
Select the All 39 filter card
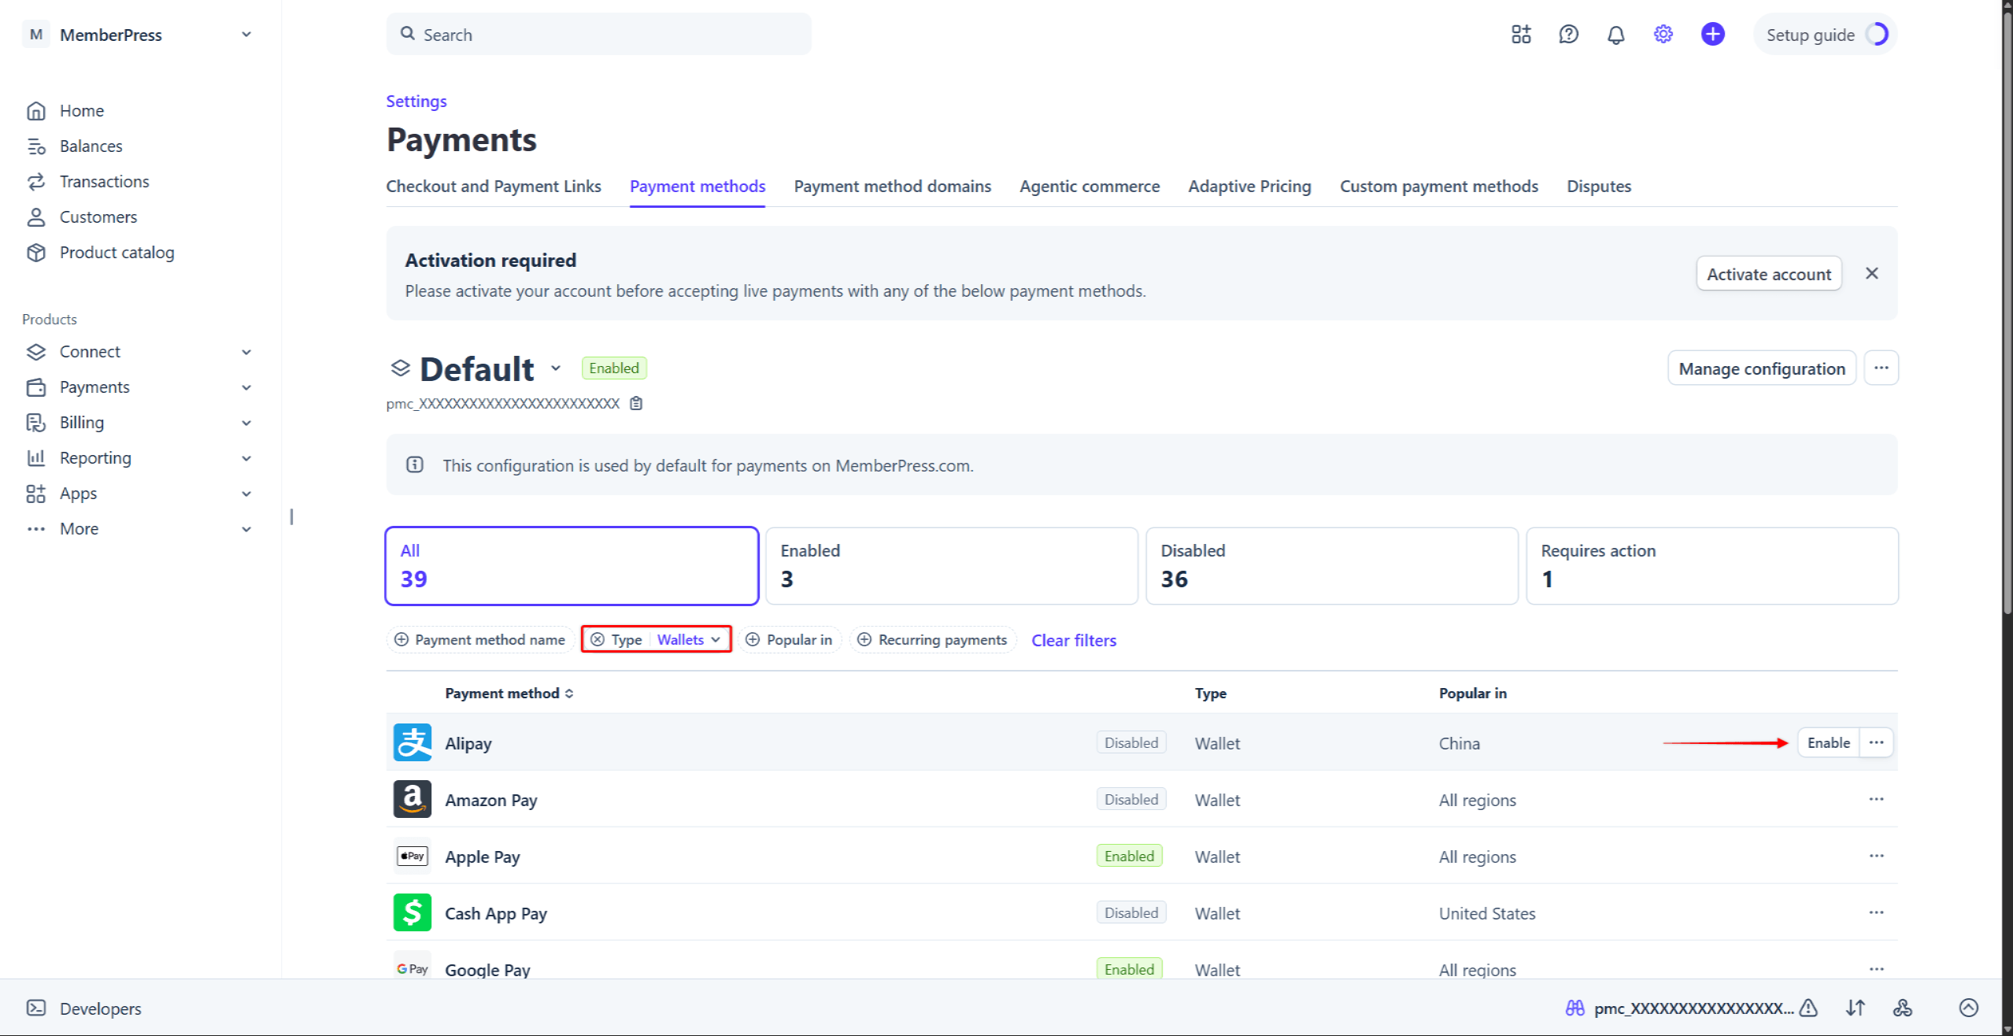click(x=572, y=565)
